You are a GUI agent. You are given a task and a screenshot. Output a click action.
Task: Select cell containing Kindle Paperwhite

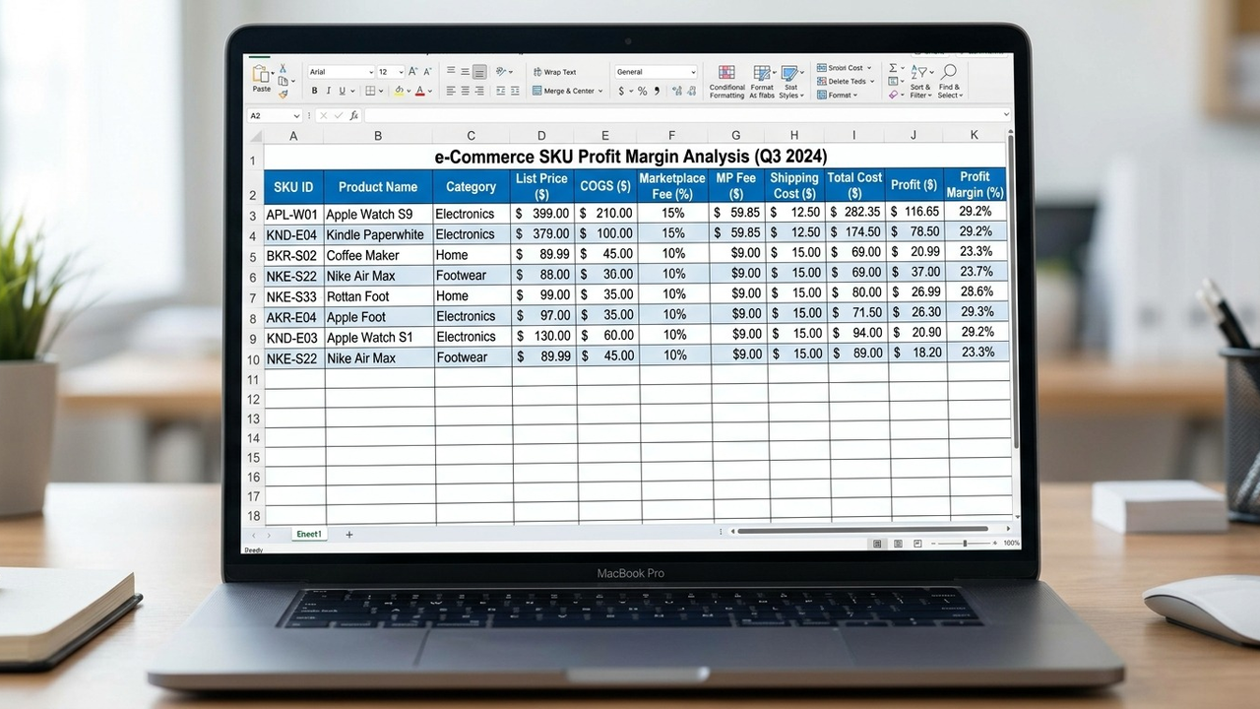tap(379, 234)
